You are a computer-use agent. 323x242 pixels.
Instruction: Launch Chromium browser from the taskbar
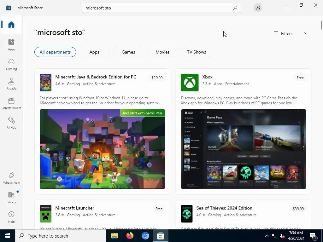point(145,236)
